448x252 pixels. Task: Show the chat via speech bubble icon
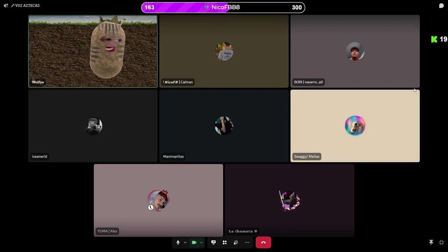click(441, 6)
